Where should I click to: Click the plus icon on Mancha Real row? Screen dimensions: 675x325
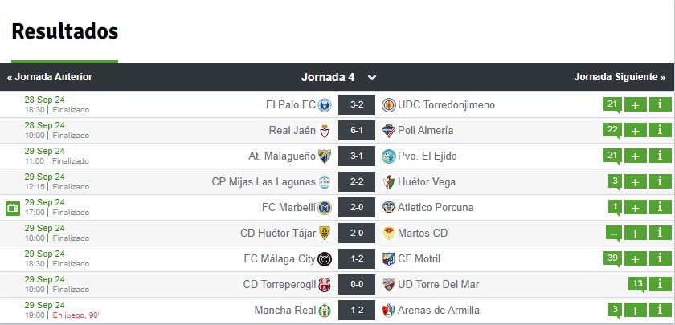pos(636,310)
